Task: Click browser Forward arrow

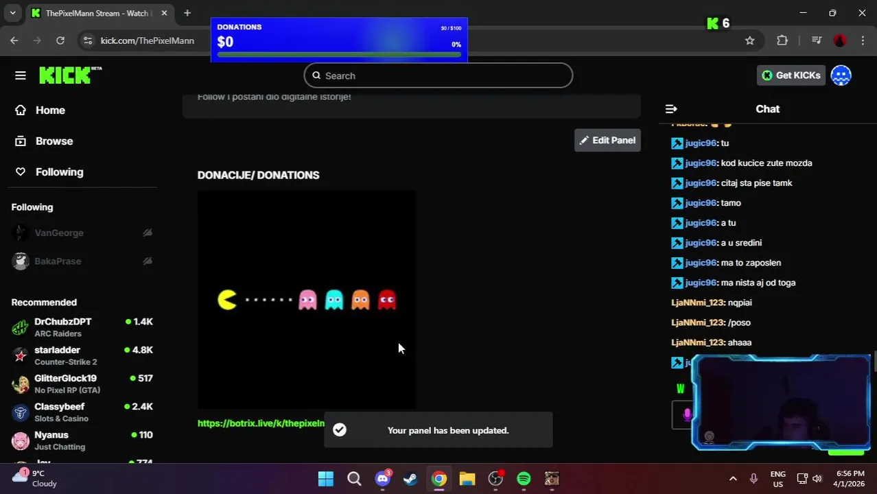Action: (37, 40)
